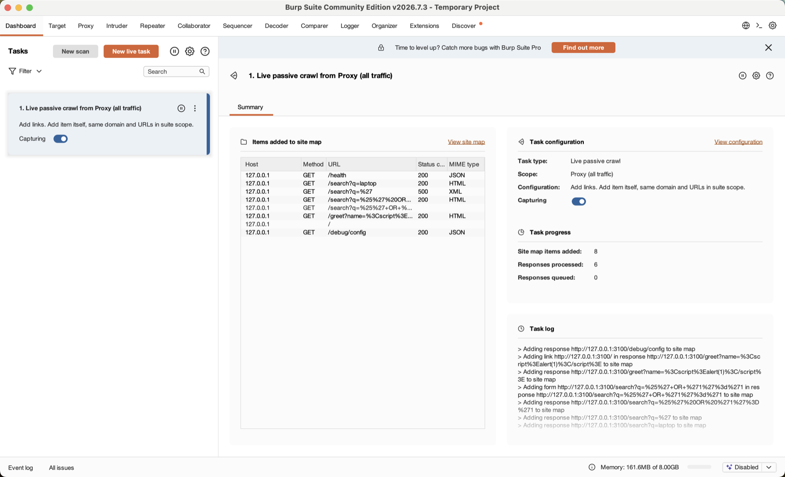Click the New live task button

[x=131, y=52]
